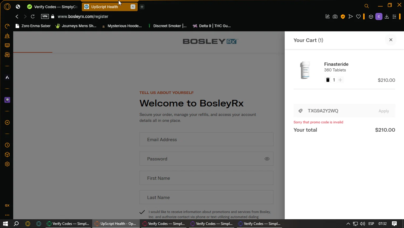
Task: Open Easy Setup sliders icon
Action: point(394,17)
